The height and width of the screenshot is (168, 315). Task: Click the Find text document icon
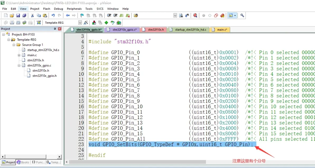coord(181,16)
